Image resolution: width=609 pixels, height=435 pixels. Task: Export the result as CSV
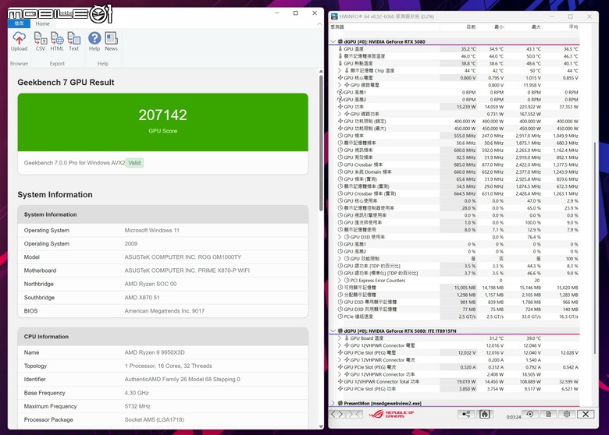[x=41, y=41]
